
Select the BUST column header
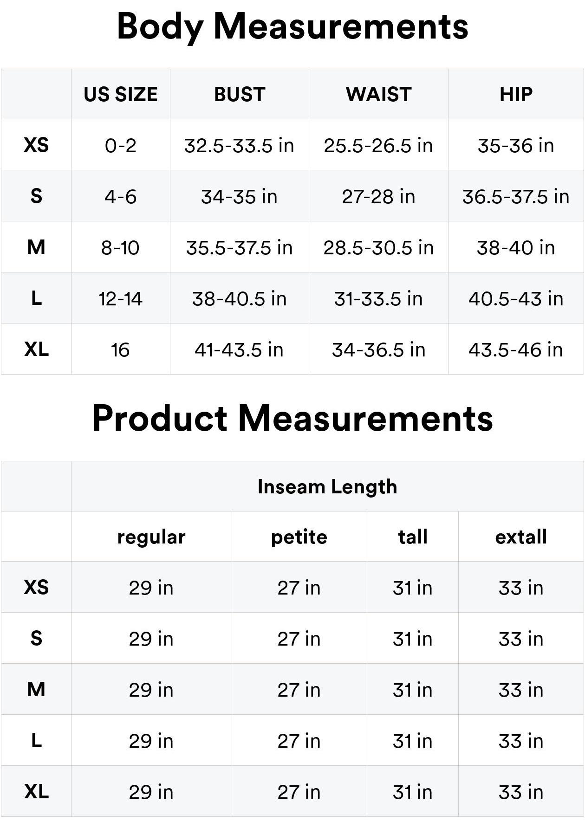point(240,94)
